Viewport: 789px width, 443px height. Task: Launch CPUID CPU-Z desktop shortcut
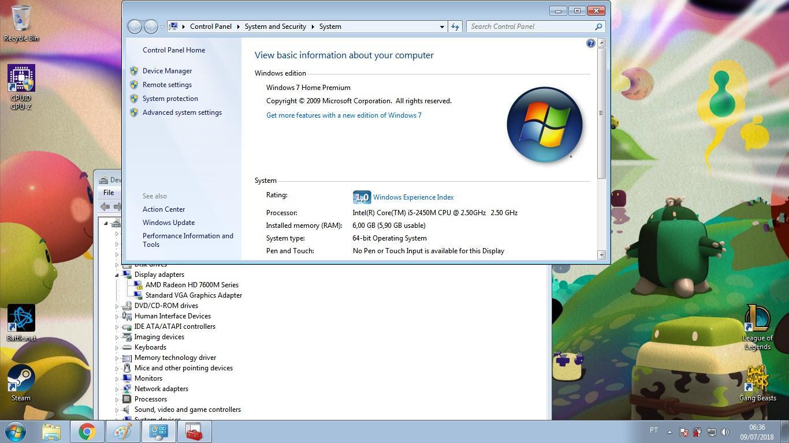(21, 87)
